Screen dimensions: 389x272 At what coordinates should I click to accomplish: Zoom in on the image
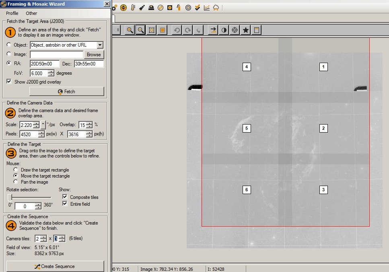point(130,30)
